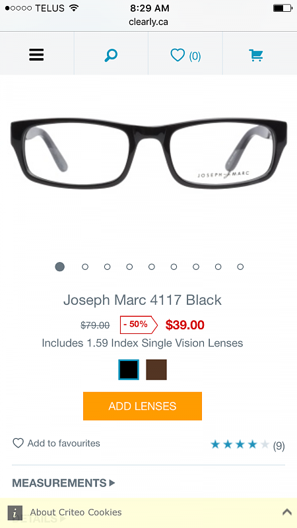This screenshot has width=297, height=528.
Task: Expand the MEASUREMENTS section
Action: pyautogui.click(x=63, y=483)
